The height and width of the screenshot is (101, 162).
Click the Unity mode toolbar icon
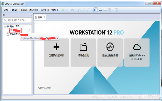110,10
